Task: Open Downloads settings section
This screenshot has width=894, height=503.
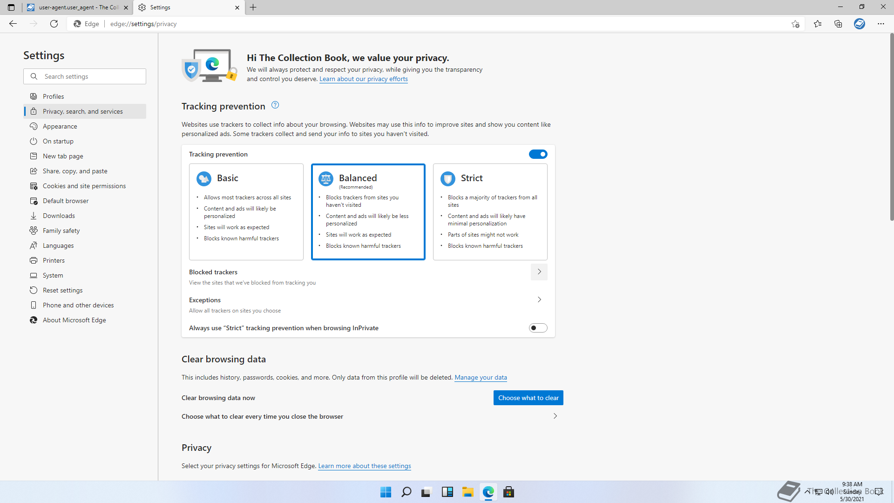Action: (x=85, y=216)
